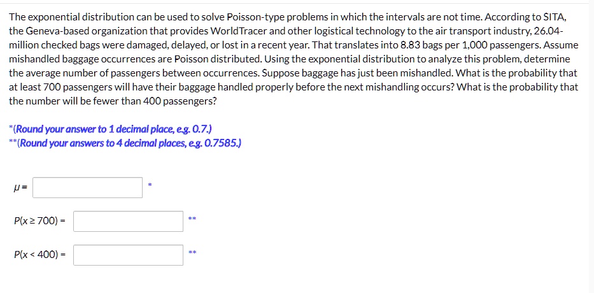This screenshot has height=293, width=594.
Task: Click the 'Round your answers to 4 decimal places' note
Action: (125, 144)
